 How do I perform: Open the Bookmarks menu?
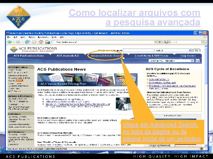pyautogui.click(x=43, y=37)
